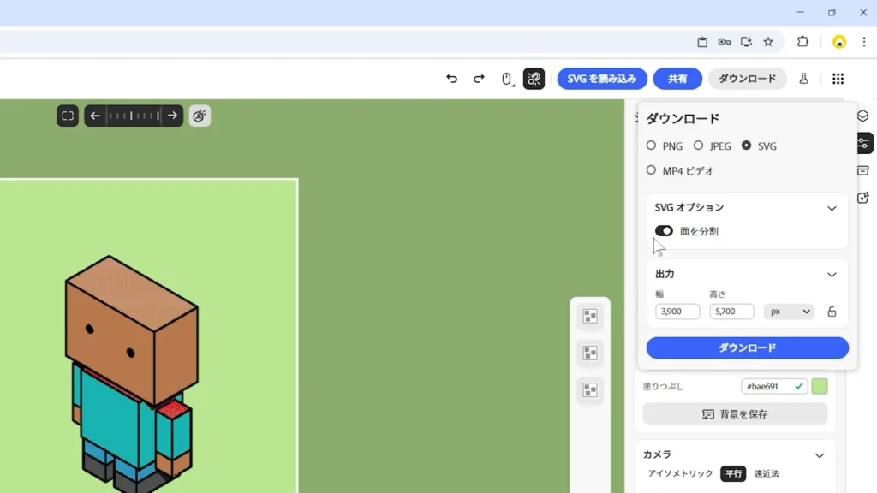Screen dimensions: 877x493
Task: Click the SVG を読み込み button
Action: click(602, 79)
